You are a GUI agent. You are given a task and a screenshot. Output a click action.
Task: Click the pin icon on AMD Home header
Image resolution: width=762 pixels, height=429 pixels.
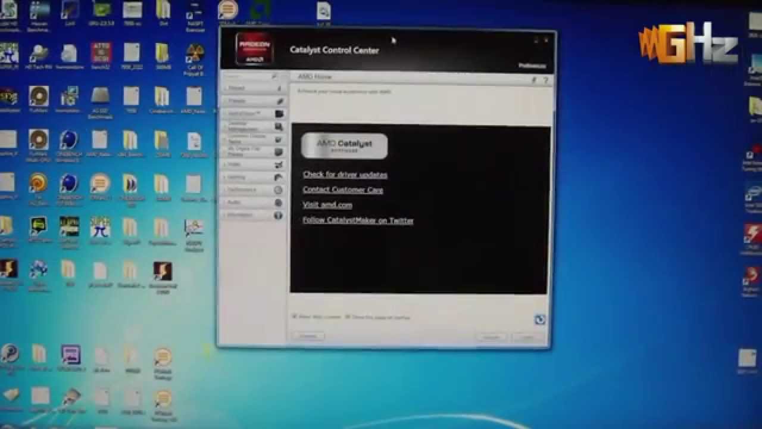point(534,80)
